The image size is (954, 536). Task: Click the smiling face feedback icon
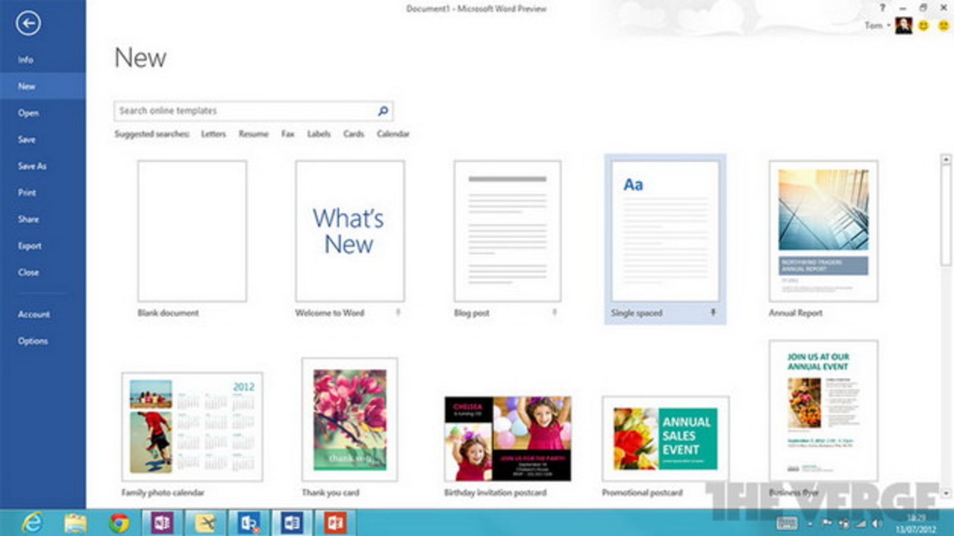(x=923, y=26)
